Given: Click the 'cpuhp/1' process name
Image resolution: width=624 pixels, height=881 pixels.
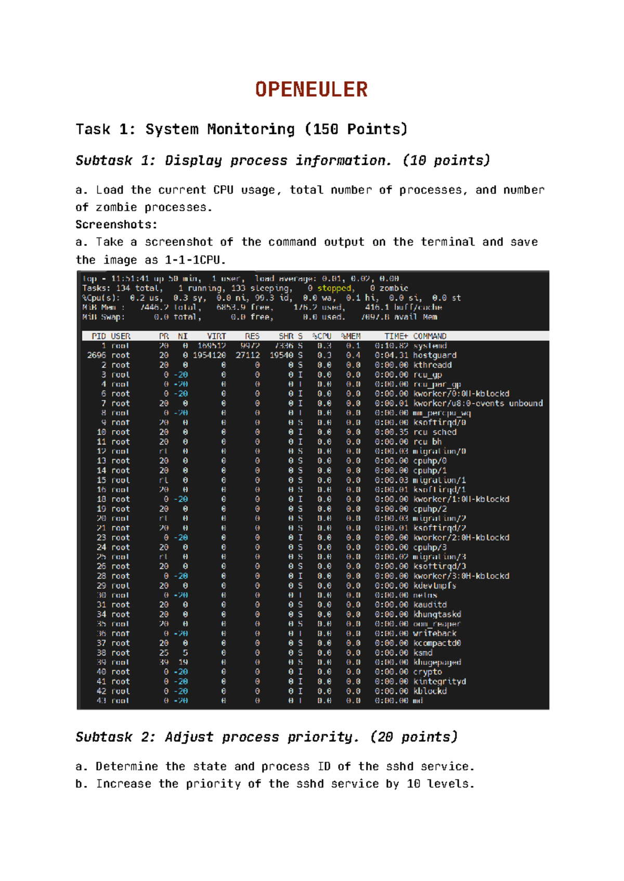Looking at the screenshot, I should point(430,470).
